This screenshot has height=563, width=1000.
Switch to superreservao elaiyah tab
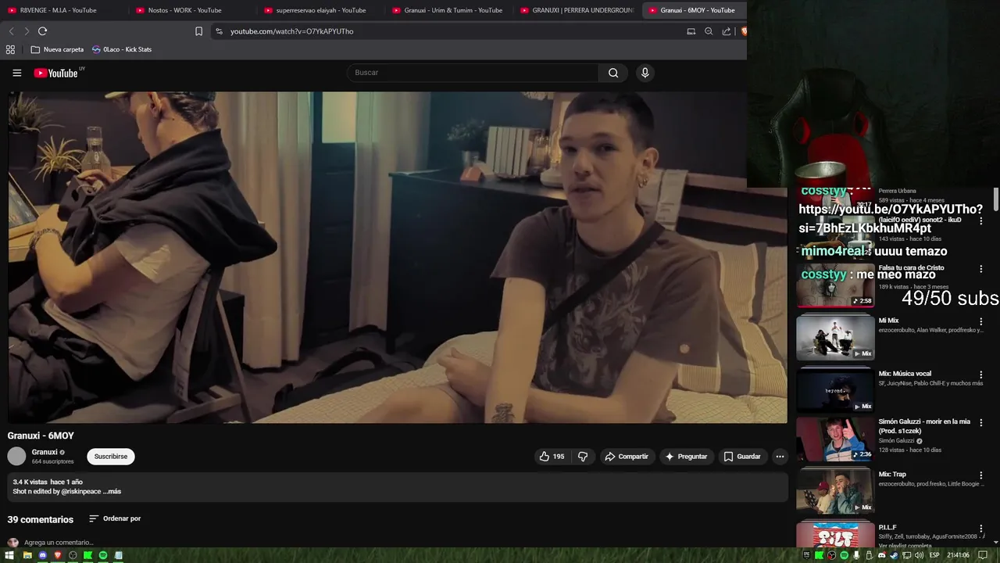321,10
